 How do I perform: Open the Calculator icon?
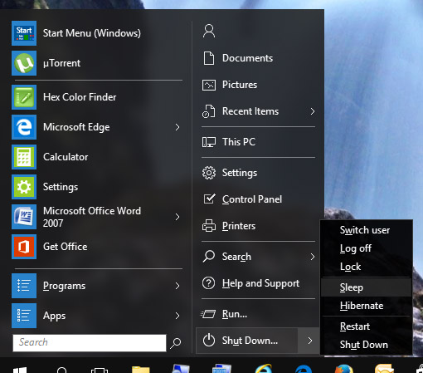tap(24, 157)
